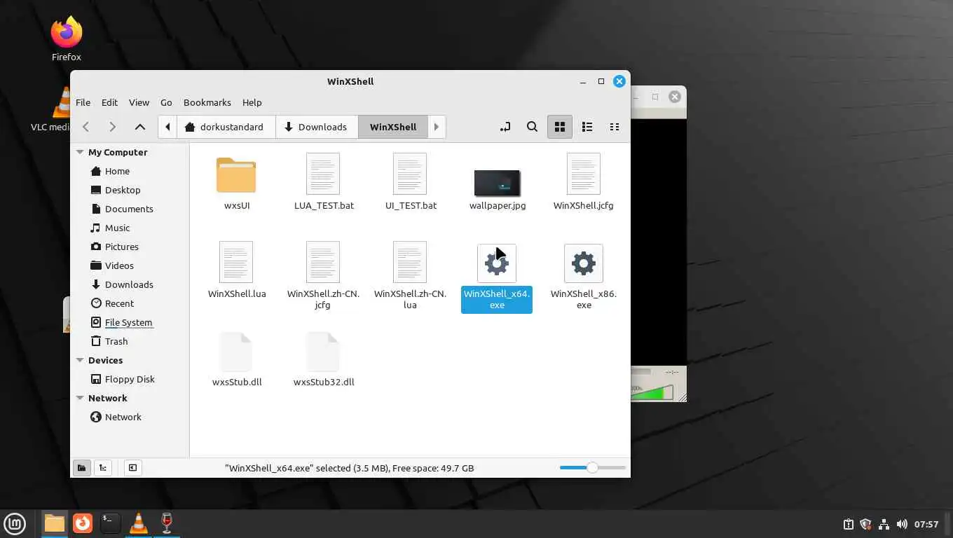
Task: Open the clock showing 07:57
Action: point(926,524)
